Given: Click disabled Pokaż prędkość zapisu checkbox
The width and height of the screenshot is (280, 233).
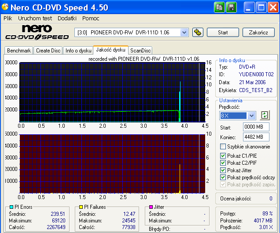Looking at the screenshot, I should click(x=223, y=184).
